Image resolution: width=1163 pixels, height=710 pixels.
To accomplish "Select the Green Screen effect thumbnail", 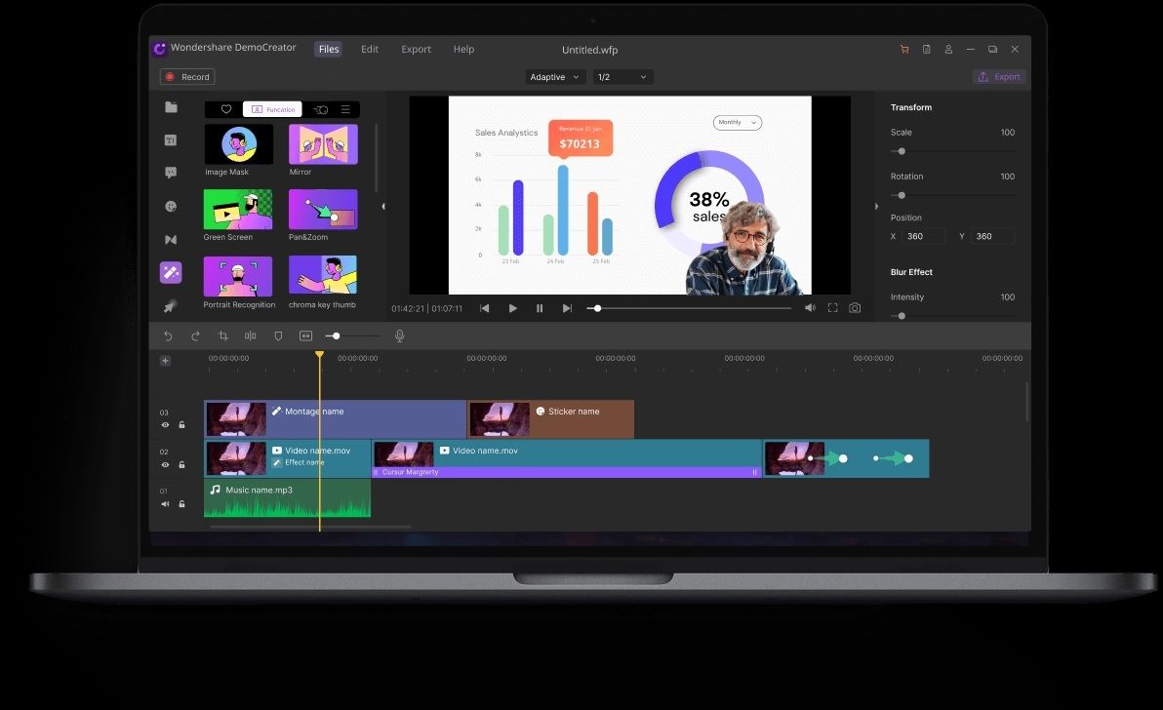I will click(238, 210).
